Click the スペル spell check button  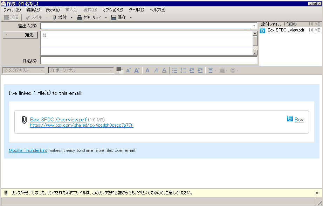[34, 17]
